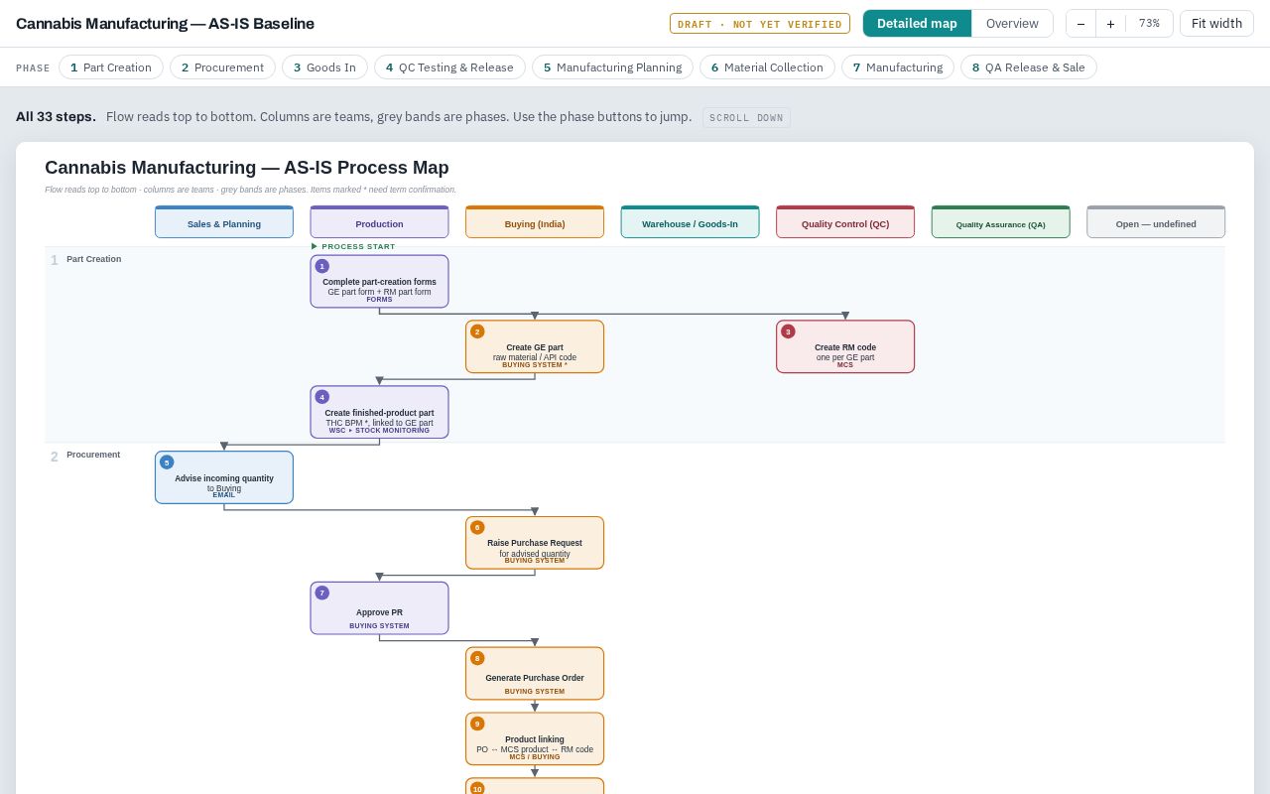Click the Part Creation phase row label
Viewport: 1270px width, 794px height.
point(94,259)
